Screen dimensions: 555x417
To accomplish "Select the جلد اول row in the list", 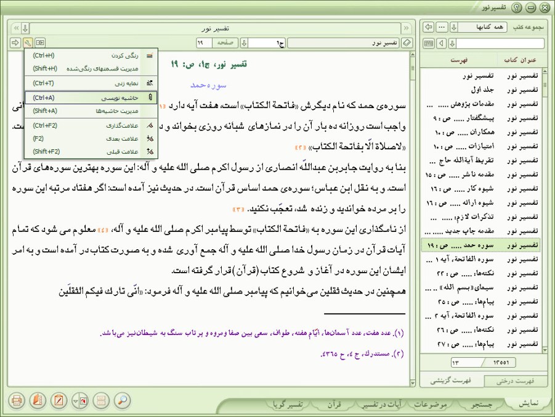I will point(481,89).
